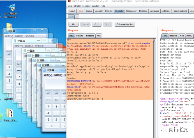Open the Intruder menu in menu bar
The image size is (194, 138).
(x=77, y=6)
